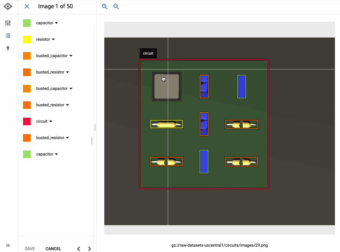340x252 pixels.
Task: Click the CANCEL button
Action: (53, 249)
